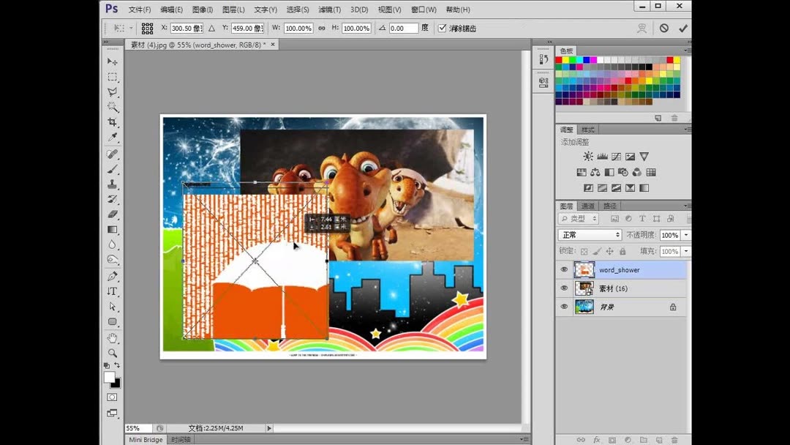
Task: Open the 正常 blend mode dropdown
Action: 590,234
